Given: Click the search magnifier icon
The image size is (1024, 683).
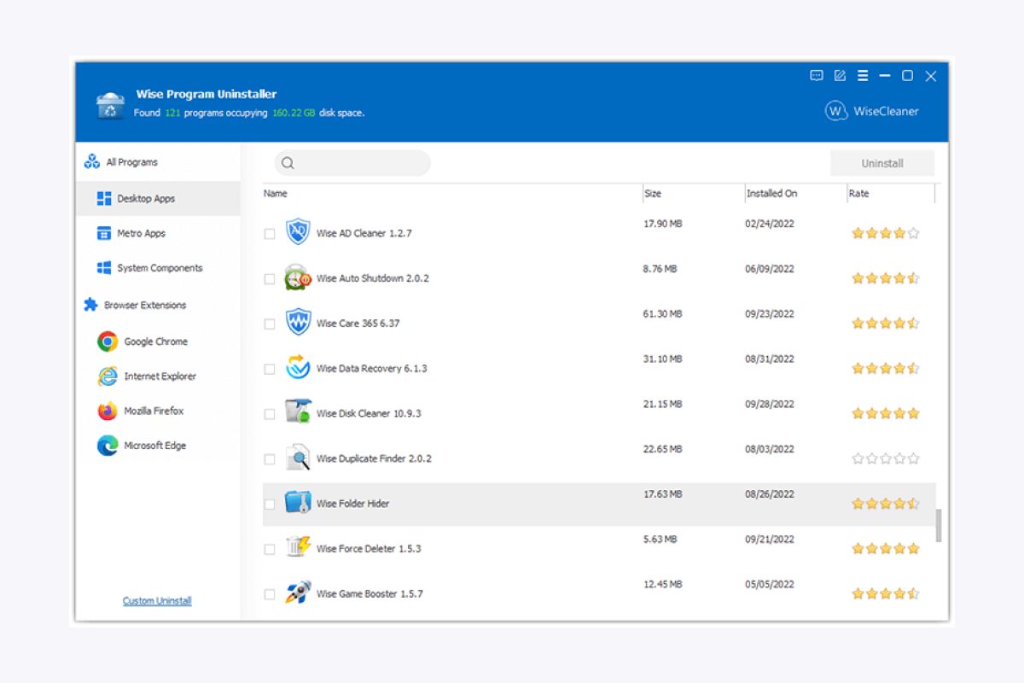Looking at the screenshot, I should pos(288,162).
